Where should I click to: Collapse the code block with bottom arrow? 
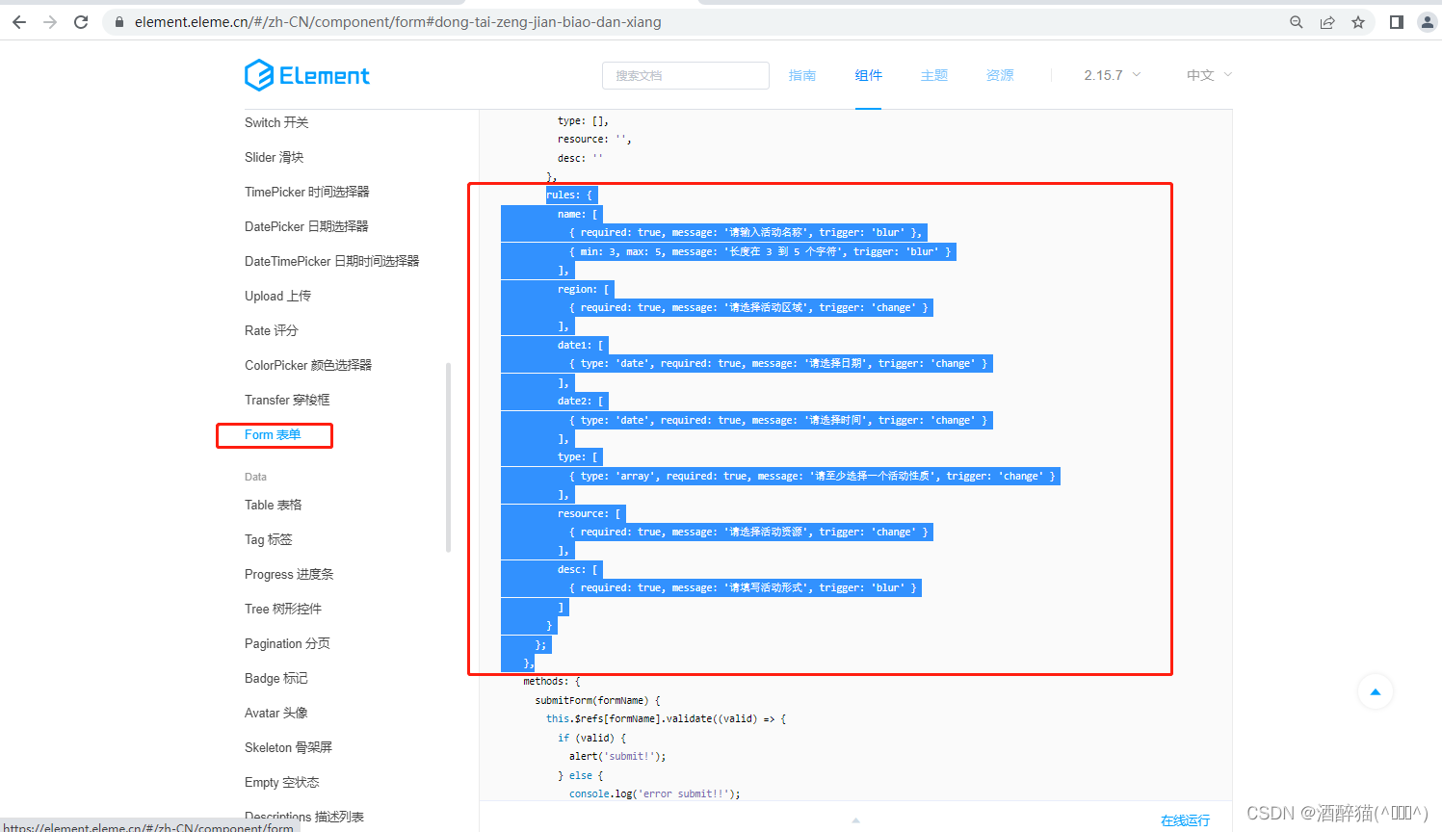tap(855, 820)
